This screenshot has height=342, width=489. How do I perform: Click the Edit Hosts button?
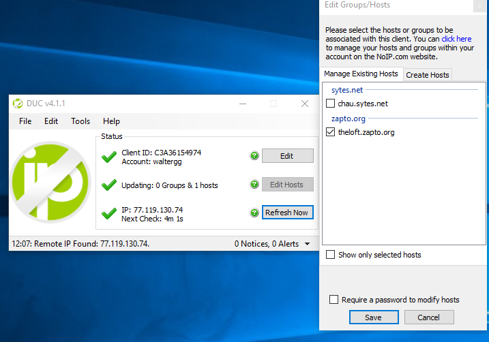[287, 185]
